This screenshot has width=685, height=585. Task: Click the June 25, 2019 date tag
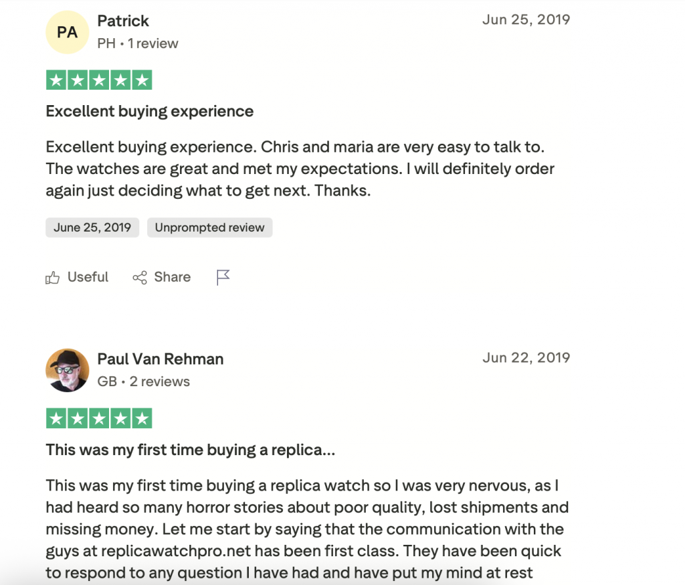[x=92, y=228]
